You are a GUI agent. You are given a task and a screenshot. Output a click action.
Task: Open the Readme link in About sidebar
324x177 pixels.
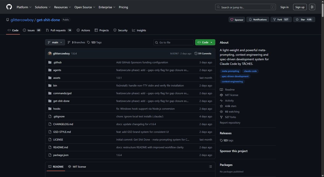coord(227,90)
